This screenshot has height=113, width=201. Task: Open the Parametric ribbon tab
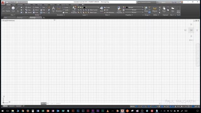28,5
